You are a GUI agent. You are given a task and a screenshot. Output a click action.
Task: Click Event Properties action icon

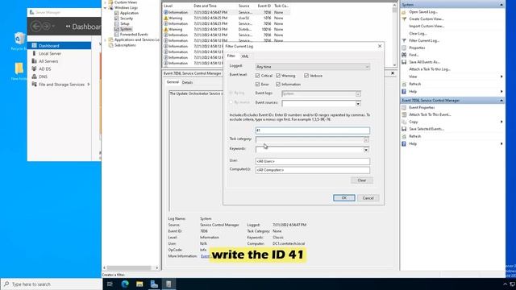click(404, 107)
